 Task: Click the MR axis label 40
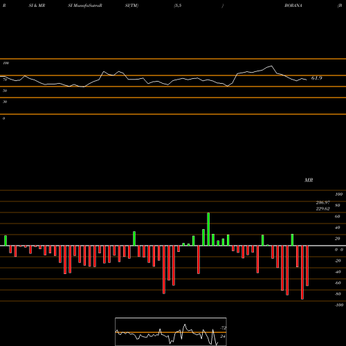pos(337,228)
